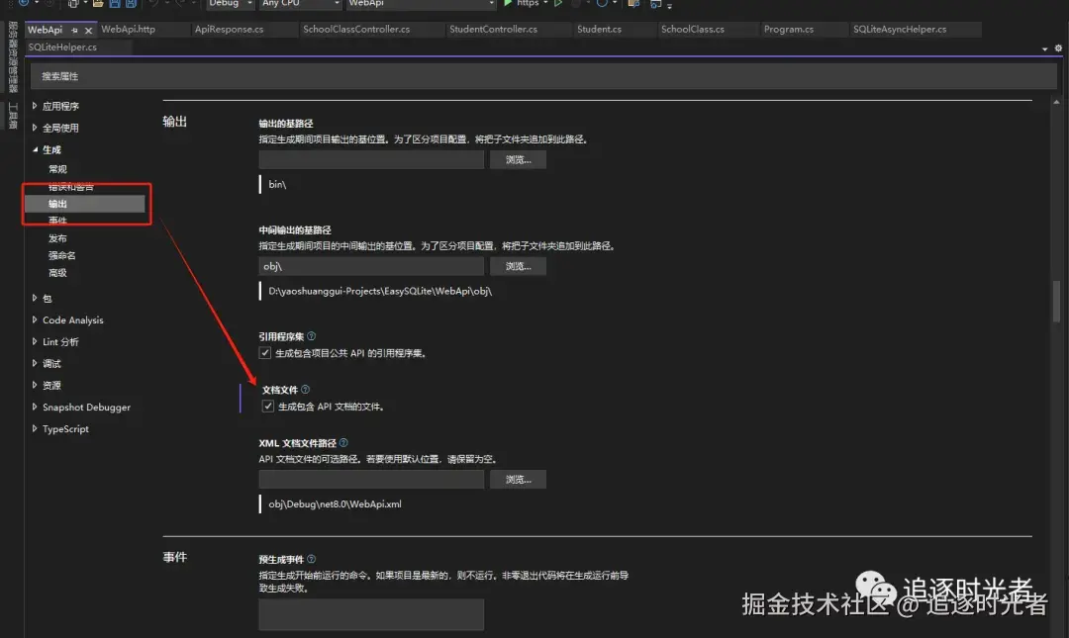Collapse the 生成 section in the sidebar
This screenshot has width=1069, height=638.
pos(38,148)
